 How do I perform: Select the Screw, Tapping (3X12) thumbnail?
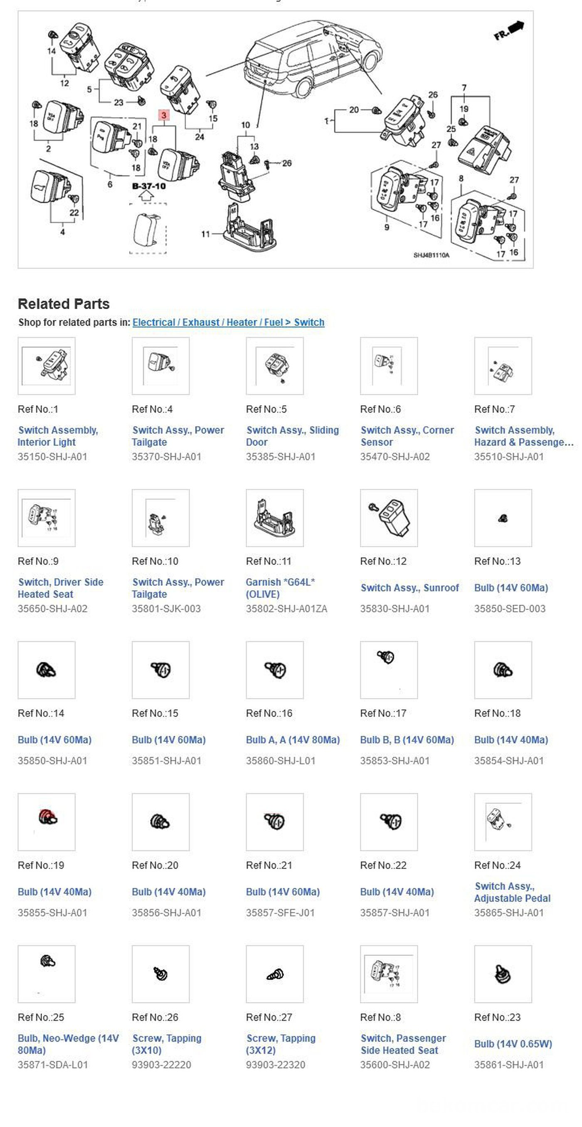coord(275,974)
